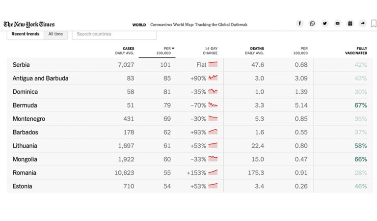Image resolution: width=377 pixels, height=221 pixels.
Task: Click Bermuda's 14-day trend sparkline
Action: (x=213, y=105)
